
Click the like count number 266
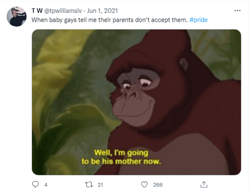coord(158,185)
